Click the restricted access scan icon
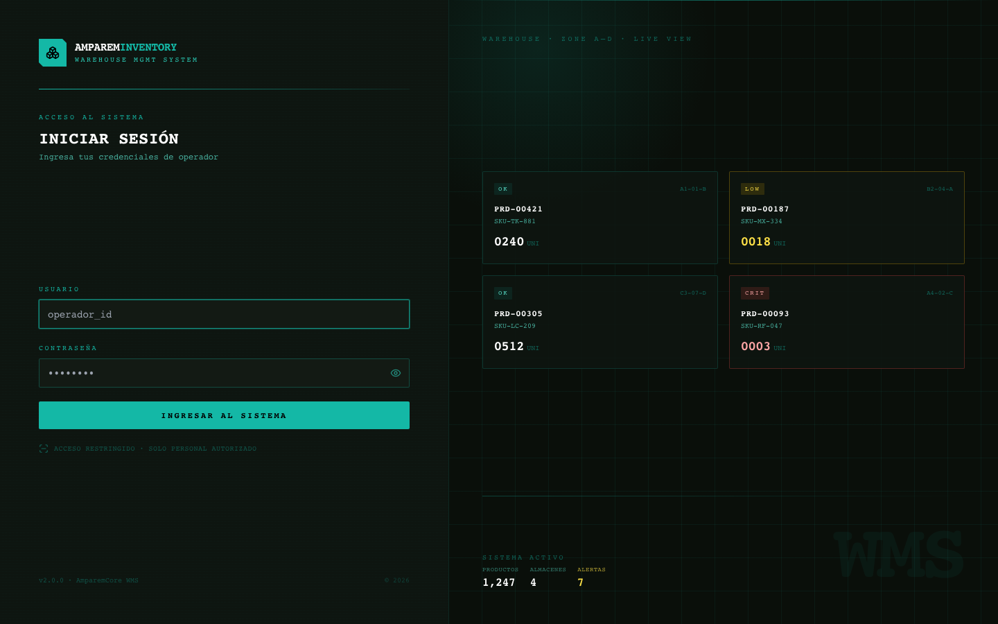This screenshot has height=624, width=998. coord(44,449)
